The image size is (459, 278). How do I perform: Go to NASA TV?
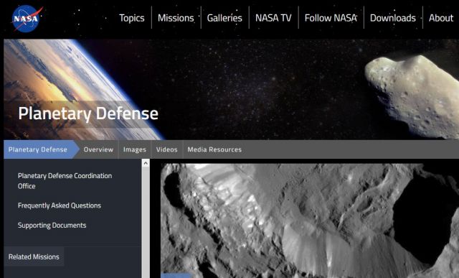pos(273,18)
